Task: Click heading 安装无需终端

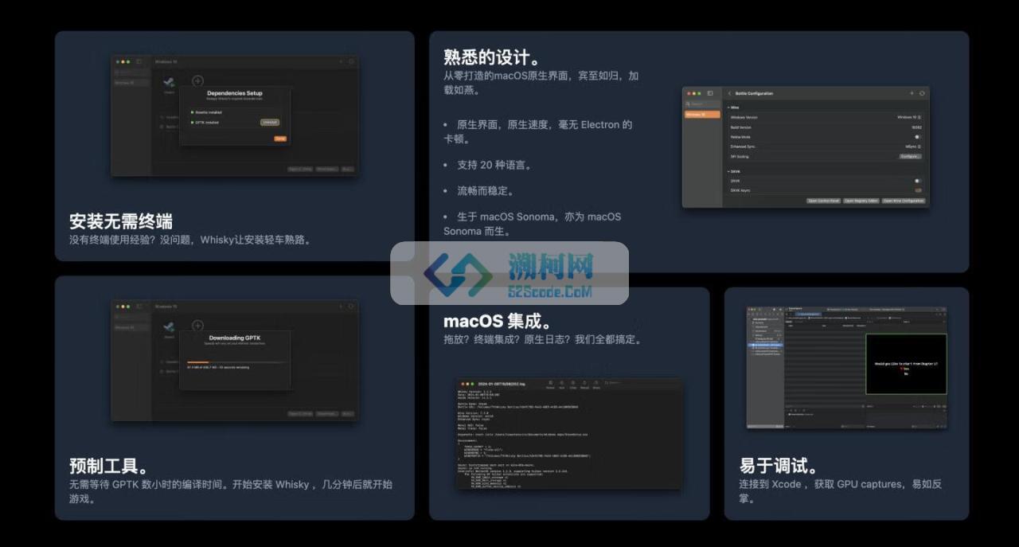Action: click(121, 221)
